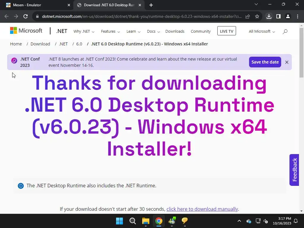The image size is (304, 228).
Task: Open the Windows Start menu
Action: [x=119, y=221]
